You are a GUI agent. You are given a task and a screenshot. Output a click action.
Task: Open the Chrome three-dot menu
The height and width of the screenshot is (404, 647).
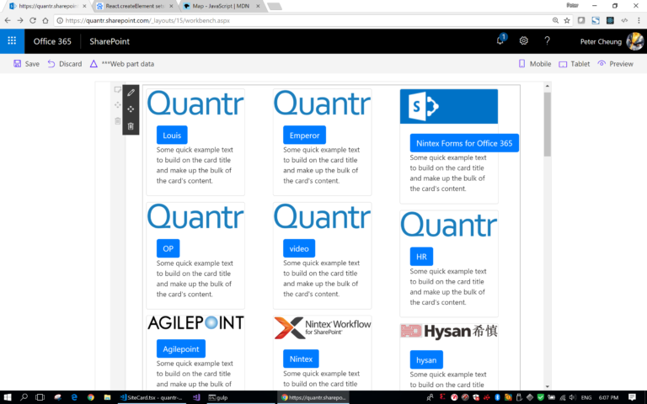639,20
